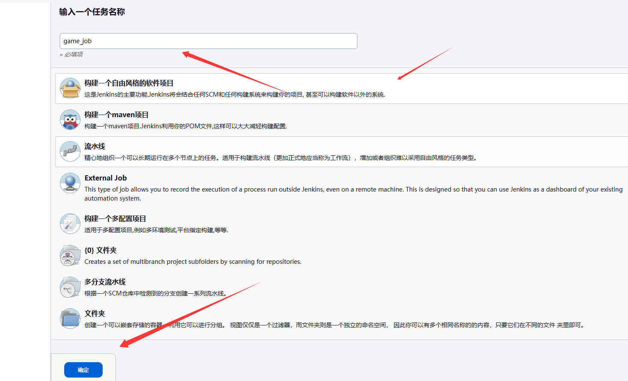Viewport: 628px width, 381px height.
Task: Select 构建一个自由风格的软件项目 title
Action: click(x=129, y=83)
